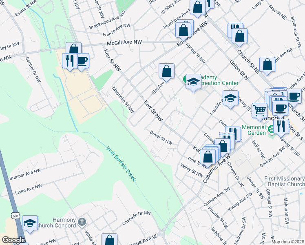Select the Young Ave SW street label
The image size is (305, 245).
point(240,203)
